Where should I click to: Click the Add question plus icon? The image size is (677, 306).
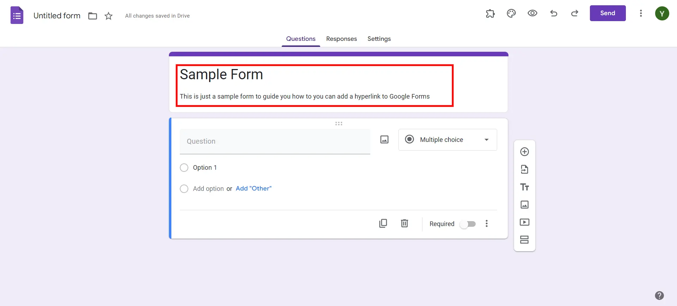click(x=524, y=152)
